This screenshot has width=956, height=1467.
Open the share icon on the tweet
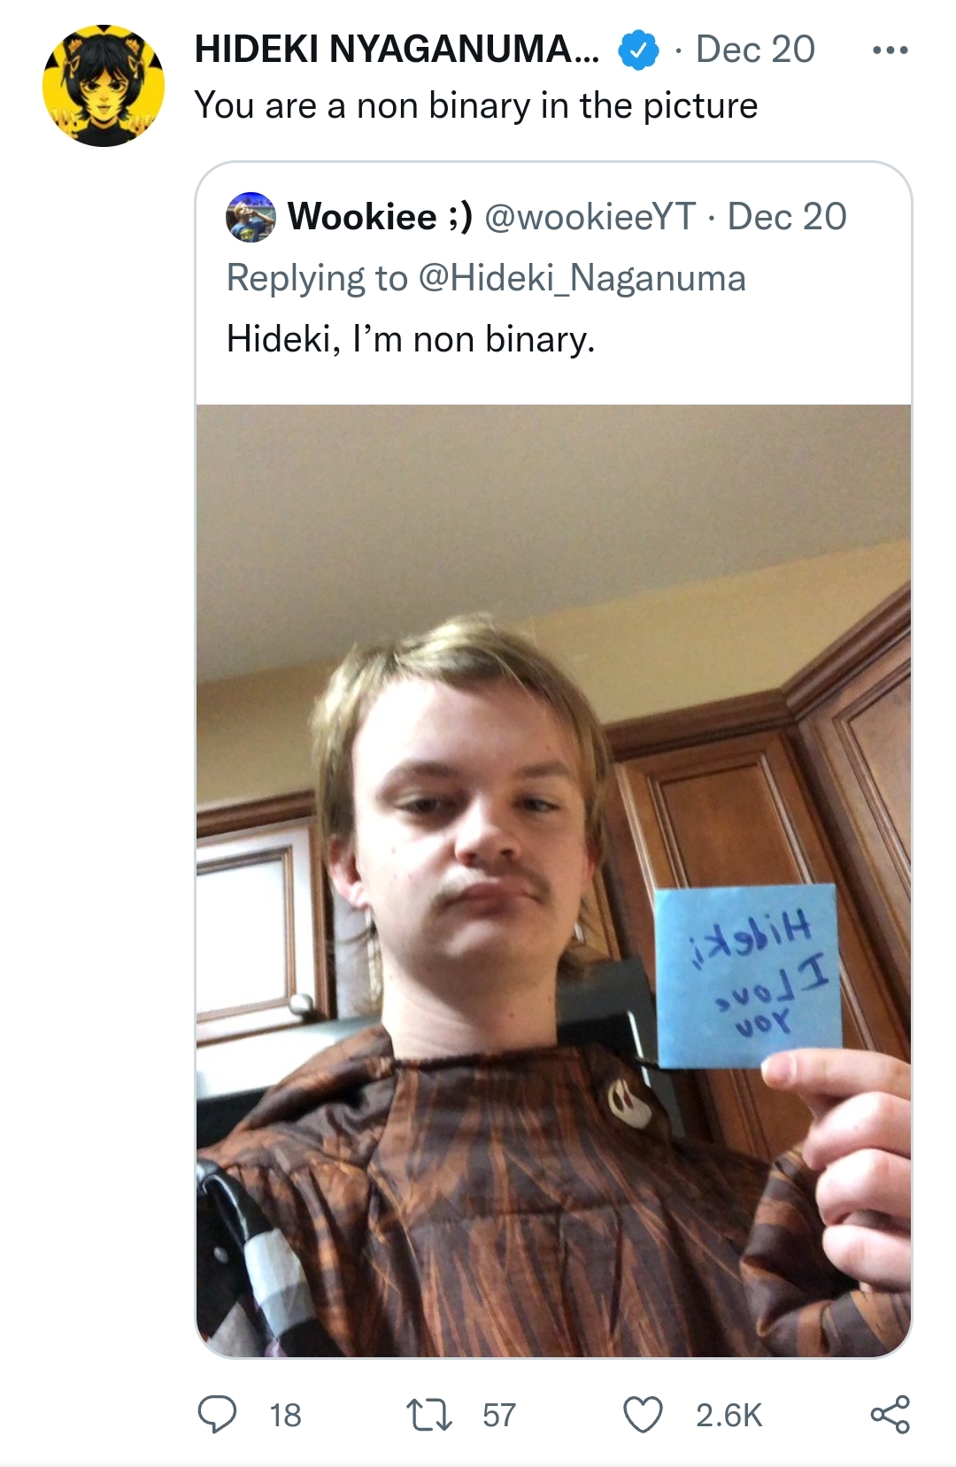pyautogui.click(x=890, y=1414)
